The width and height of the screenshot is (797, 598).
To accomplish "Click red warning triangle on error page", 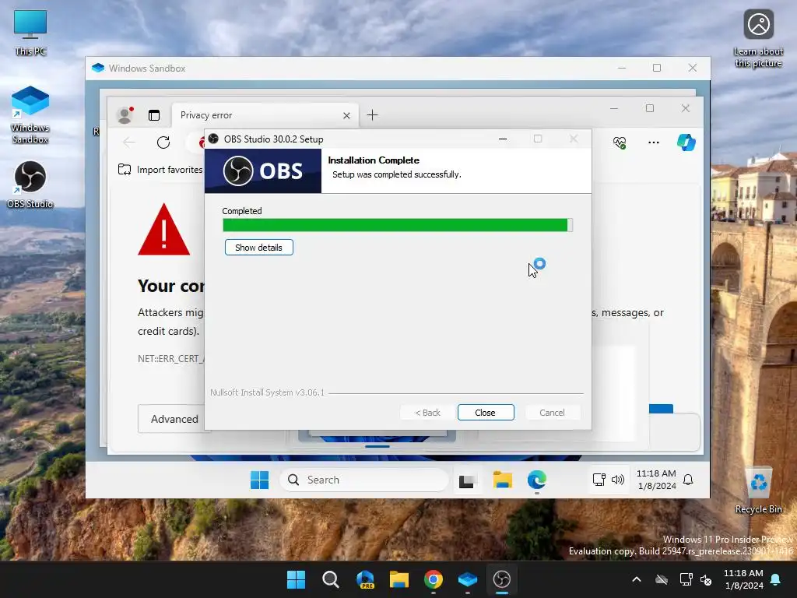I will (163, 230).
